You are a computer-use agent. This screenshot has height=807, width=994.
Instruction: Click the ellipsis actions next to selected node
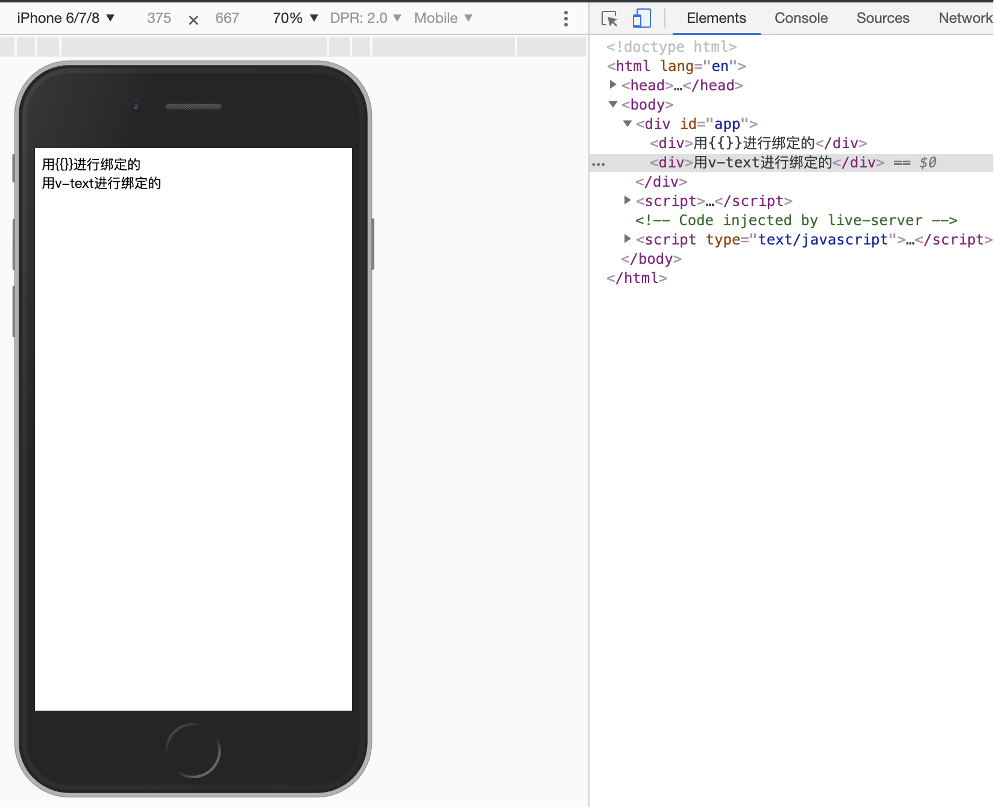pos(598,164)
